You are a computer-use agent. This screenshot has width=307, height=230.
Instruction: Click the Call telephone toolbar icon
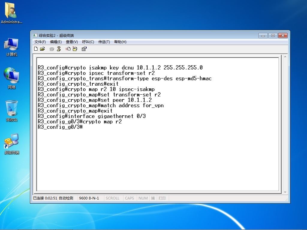(x=52, y=49)
